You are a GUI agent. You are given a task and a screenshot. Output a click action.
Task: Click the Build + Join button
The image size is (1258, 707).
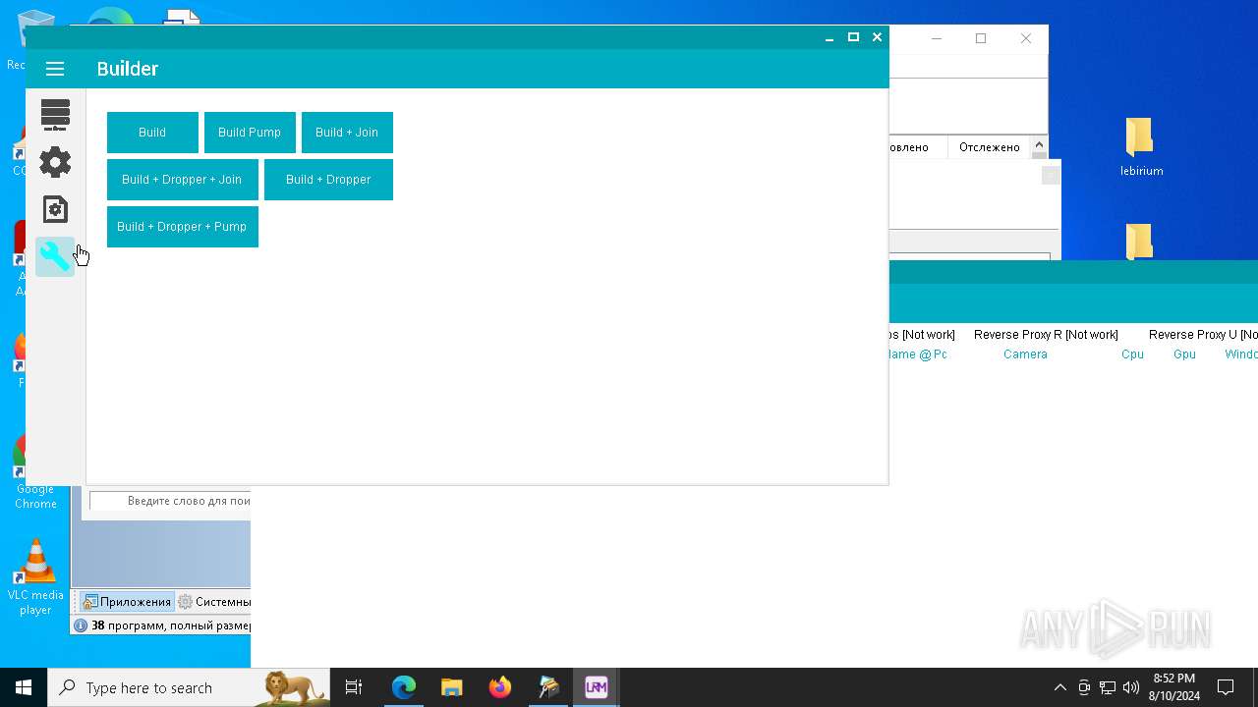coord(347,133)
